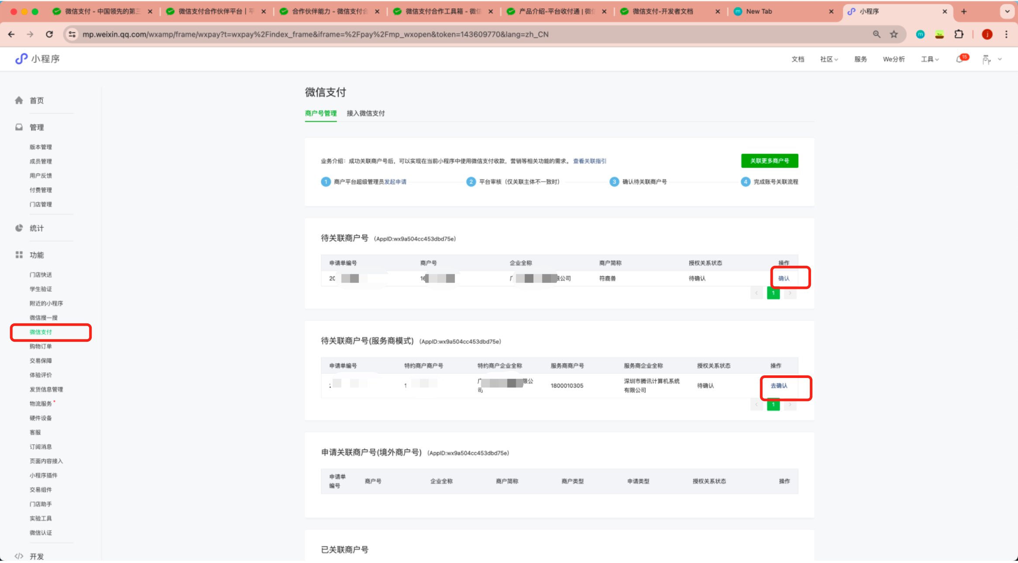This screenshot has height=563, width=1018.
Task: Bookmark page with the star icon
Action: (894, 34)
